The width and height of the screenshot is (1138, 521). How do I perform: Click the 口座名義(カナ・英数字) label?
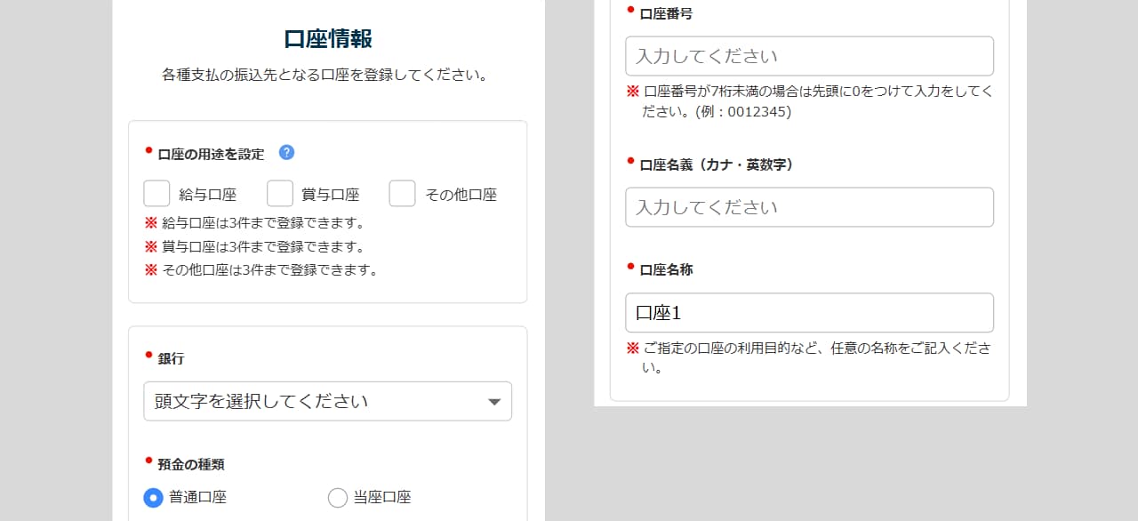717,164
